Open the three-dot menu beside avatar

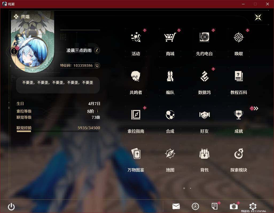click(14, 51)
